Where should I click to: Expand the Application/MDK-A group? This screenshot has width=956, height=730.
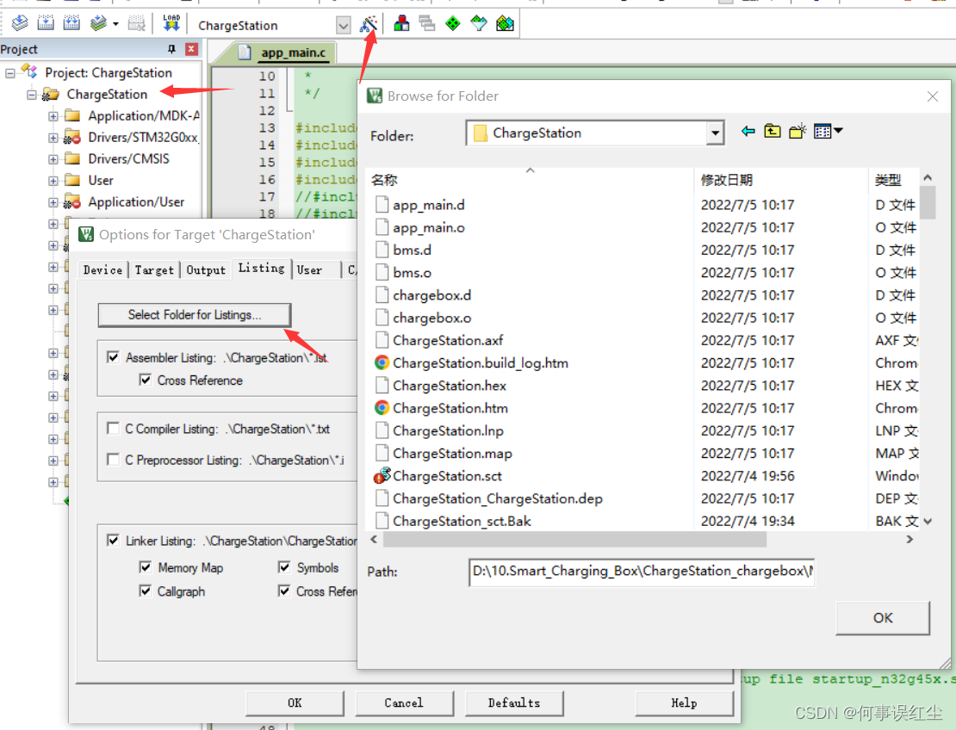pyautogui.click(x=53, y=115)
